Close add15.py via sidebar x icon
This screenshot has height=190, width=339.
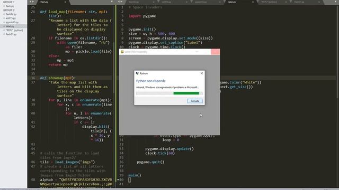pyautogui.click(x=4, y=18)
